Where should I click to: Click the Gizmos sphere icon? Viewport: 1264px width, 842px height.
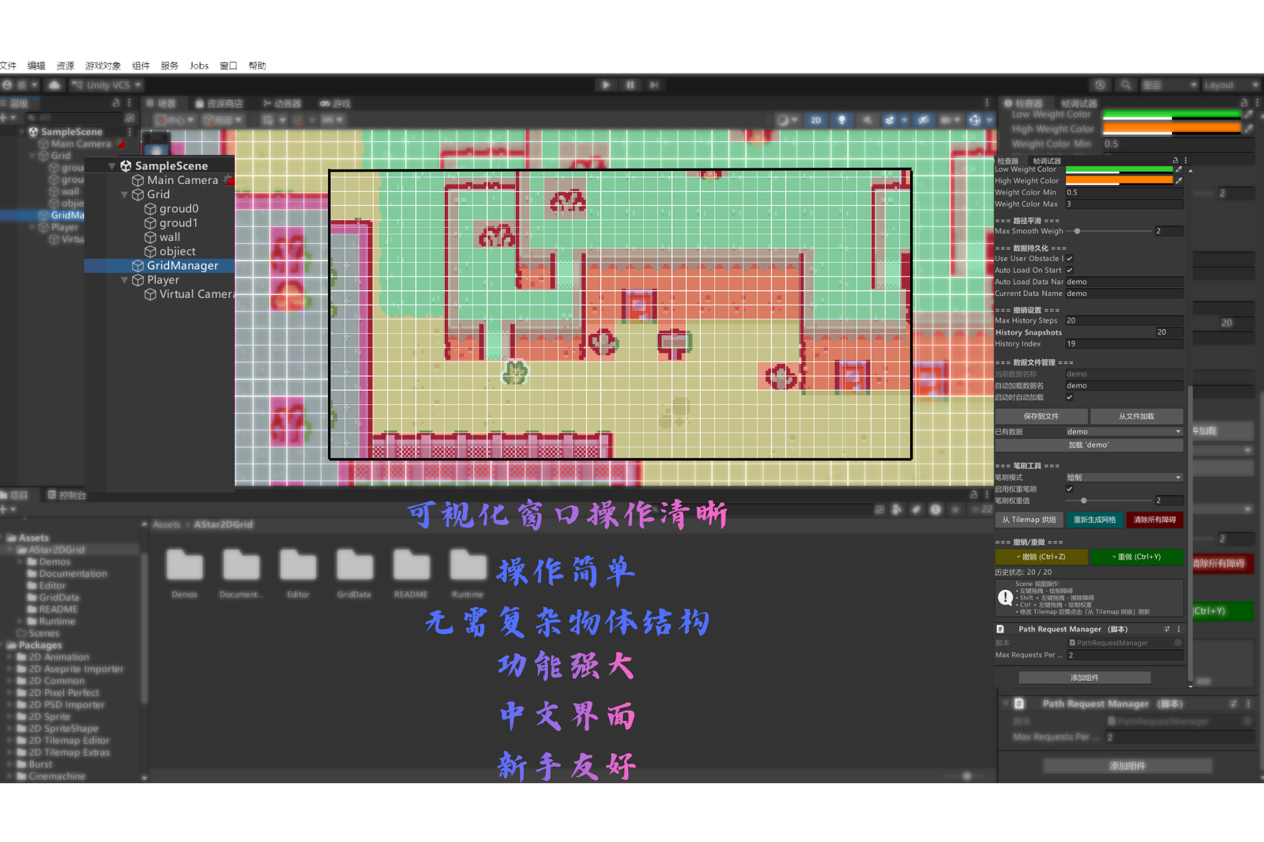(974, 120)
